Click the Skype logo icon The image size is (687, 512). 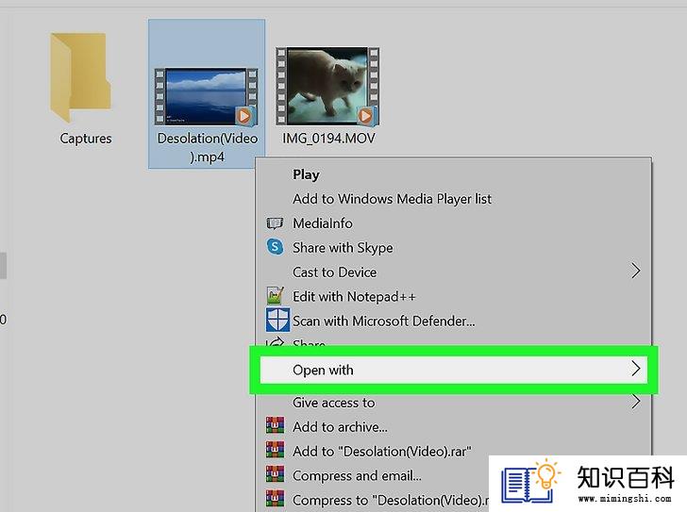click(275, 247)
